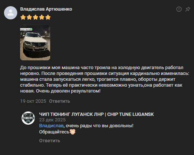Click the third rating star

(x=36, y=17)
